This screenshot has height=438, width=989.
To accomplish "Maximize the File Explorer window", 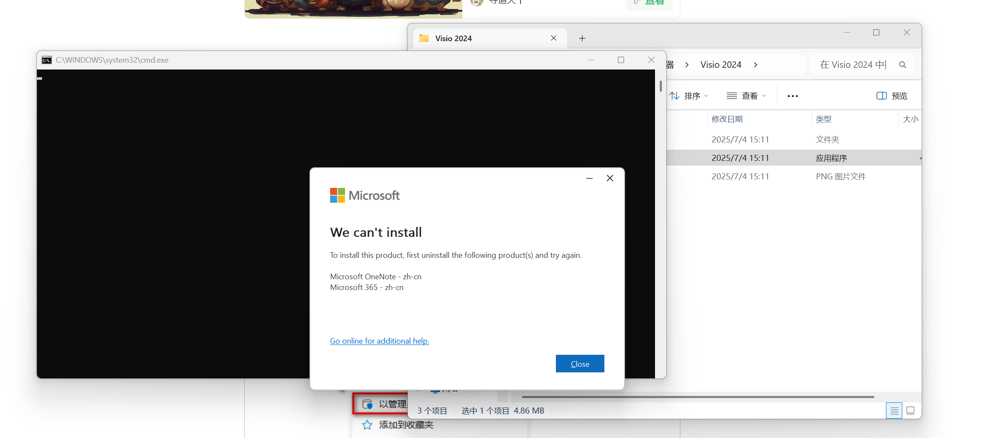I will 876,33.
